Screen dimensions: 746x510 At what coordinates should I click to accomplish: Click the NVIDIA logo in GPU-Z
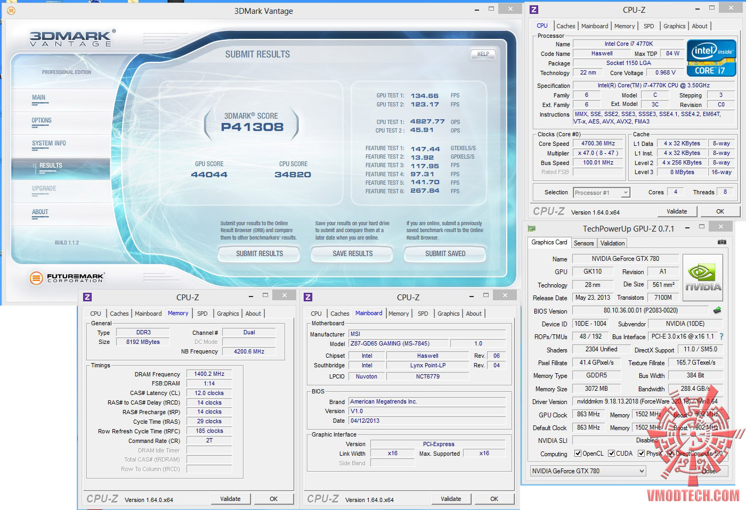tap(702, 278)
